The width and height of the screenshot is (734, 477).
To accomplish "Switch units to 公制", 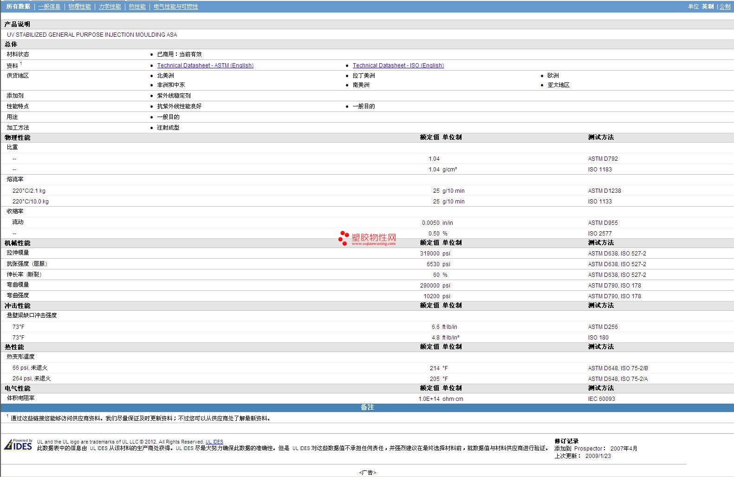I will click(725, 7).
